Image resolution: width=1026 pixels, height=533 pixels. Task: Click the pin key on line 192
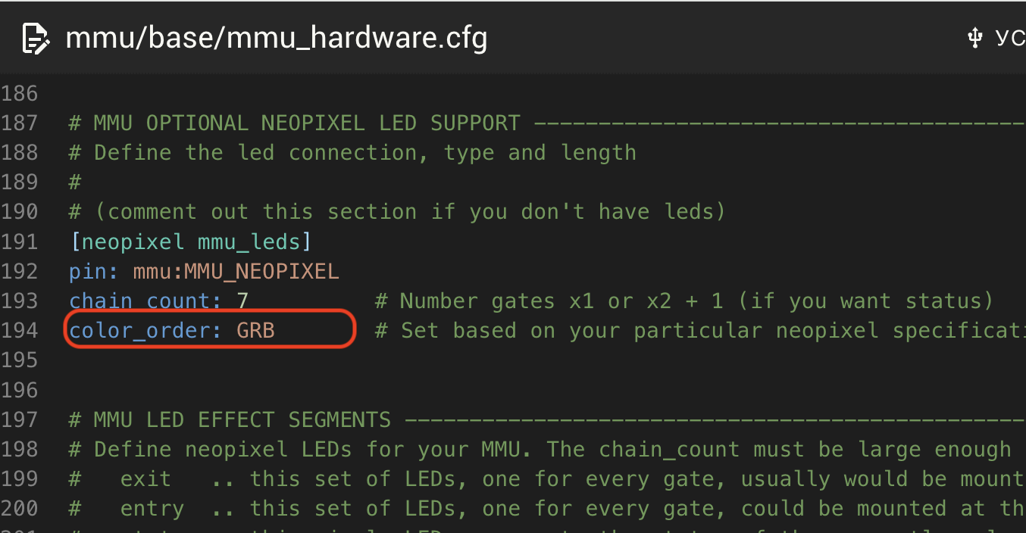pyautogui.click(x=95, y=272)
